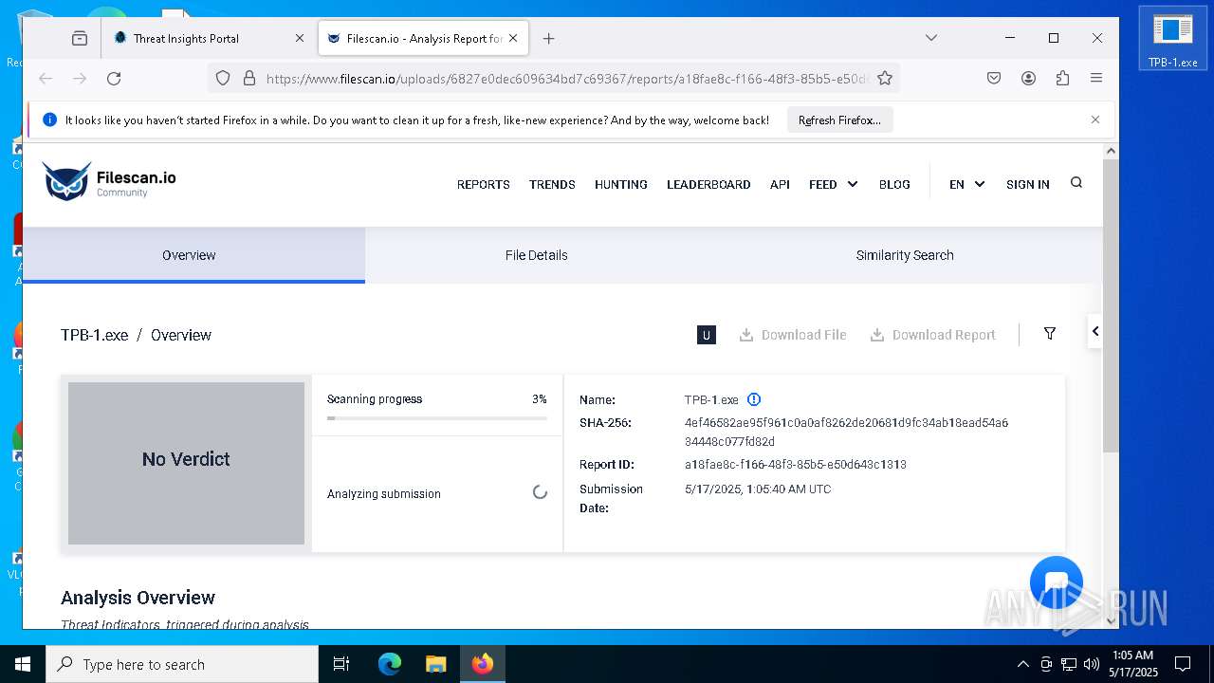Go back to the previous page
This screenshot has height=683, width=1214.
click(46, 79)
